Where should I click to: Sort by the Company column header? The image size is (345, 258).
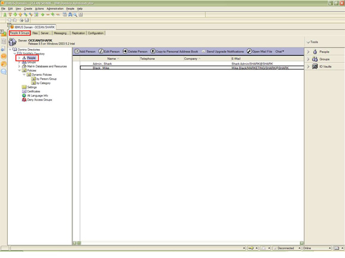click(x=207, y=59)
